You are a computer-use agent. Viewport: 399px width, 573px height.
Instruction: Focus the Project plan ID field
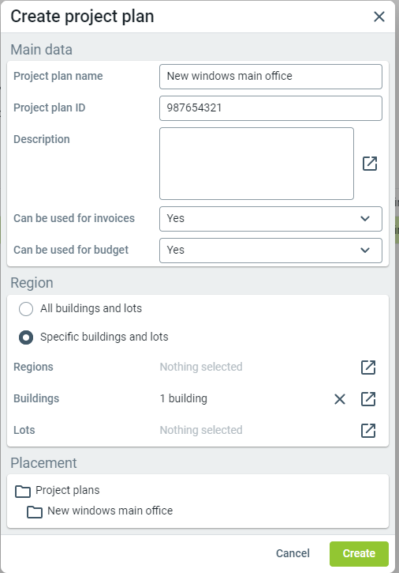[x=270, y=108]
